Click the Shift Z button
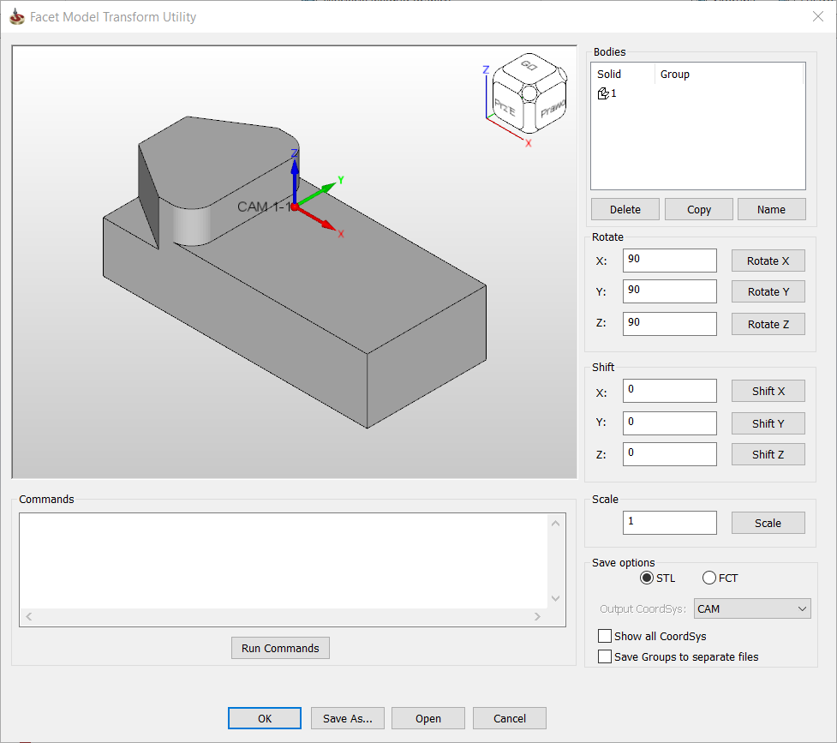Image resolution: width=837 pixels, height=743 pixels. click(x=768, y=454)
